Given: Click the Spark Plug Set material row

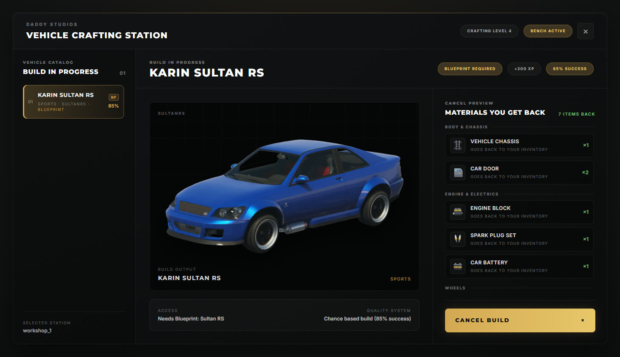Looking at the screenshot, I should pos(519,239).
